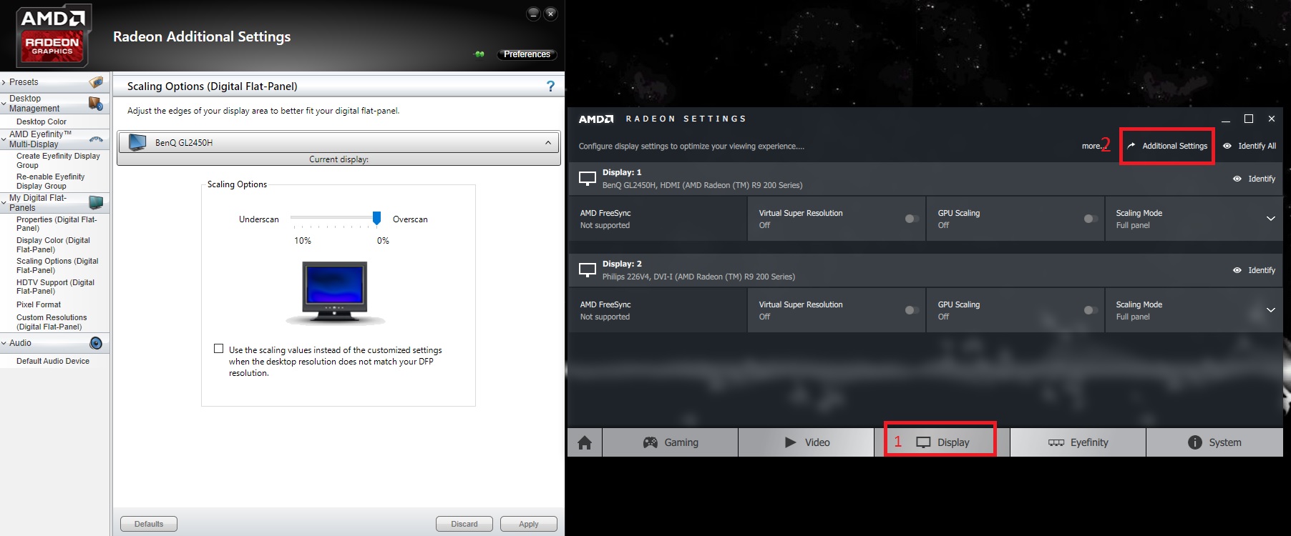Toggle Virtual Super Resolution for Display 1
The width and height of the screenshot is (1291, 536).
coord(912,219)
